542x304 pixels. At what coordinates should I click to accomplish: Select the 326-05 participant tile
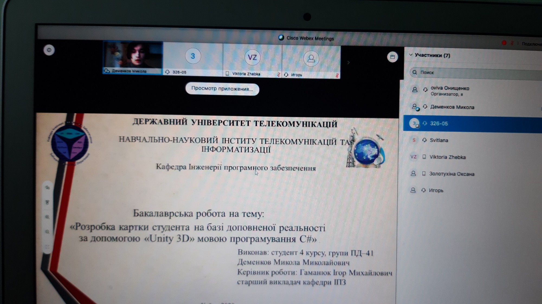point(193,59)
